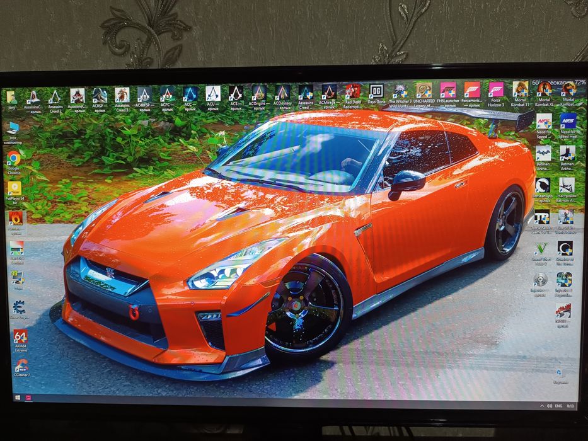Launch Mortal Kombat XL
Image resolution: width=588 pixels, height=441 pixels.
(x=544, y=94)
